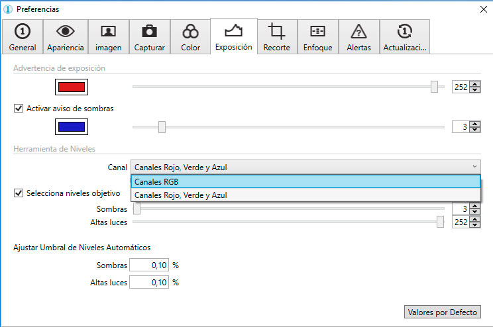Click the Valores por Defecto button
The height and width of the screenshot is (327, 493).
[x=442, y=312]
